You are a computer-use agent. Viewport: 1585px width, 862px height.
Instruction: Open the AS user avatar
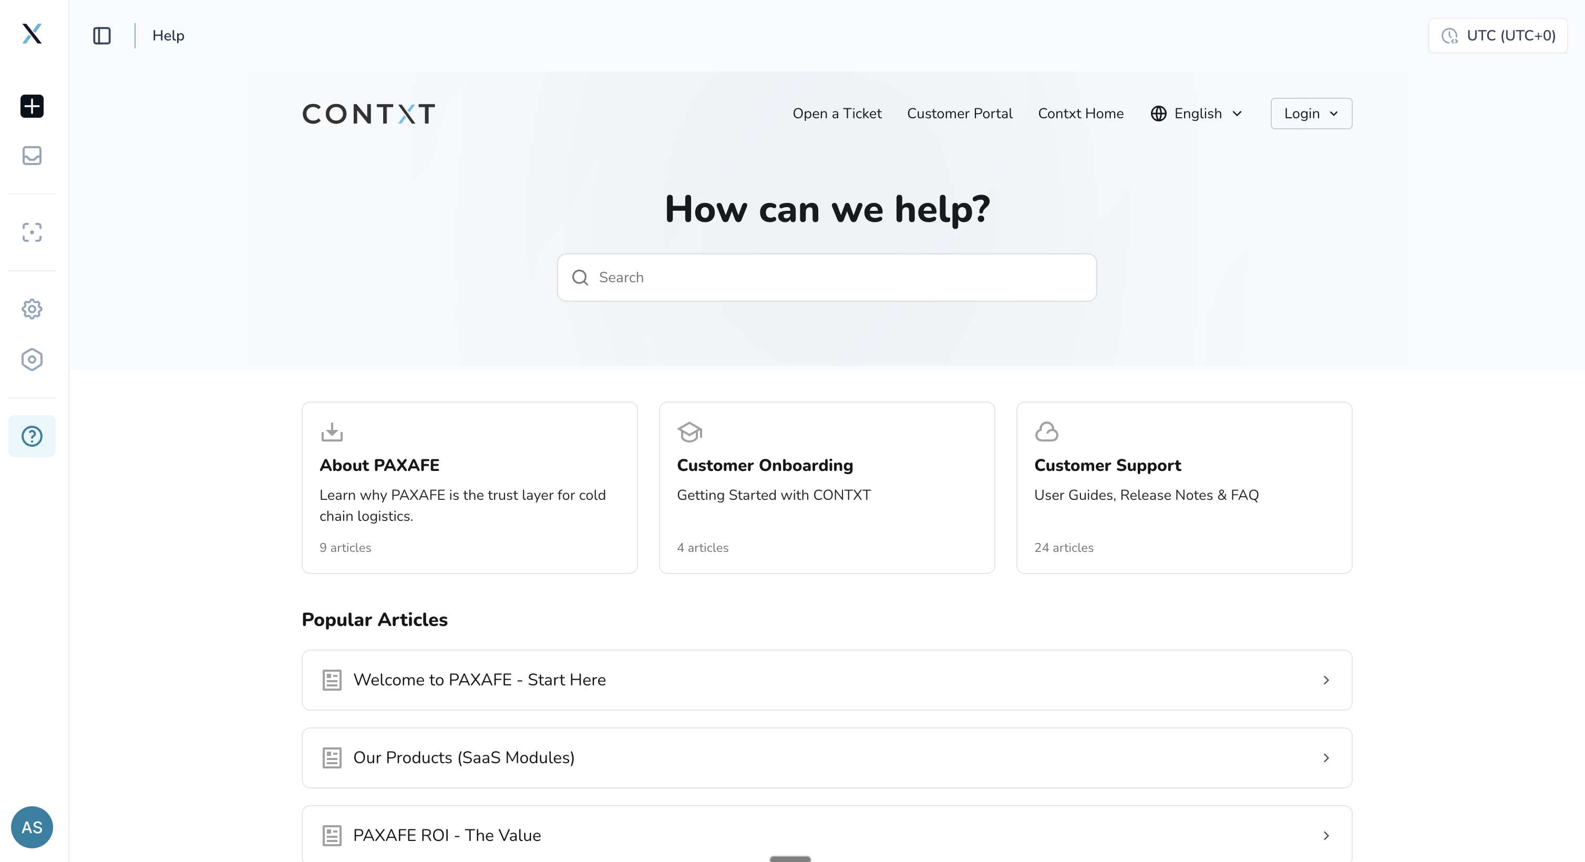(x=32, y=827)
